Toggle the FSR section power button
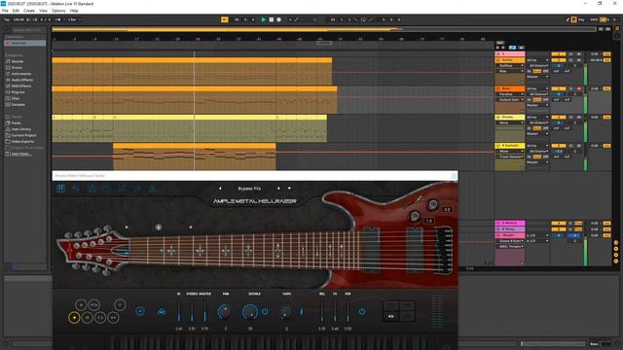The width and height of the screenshot is (623, 350). click(x=362, y=311)
